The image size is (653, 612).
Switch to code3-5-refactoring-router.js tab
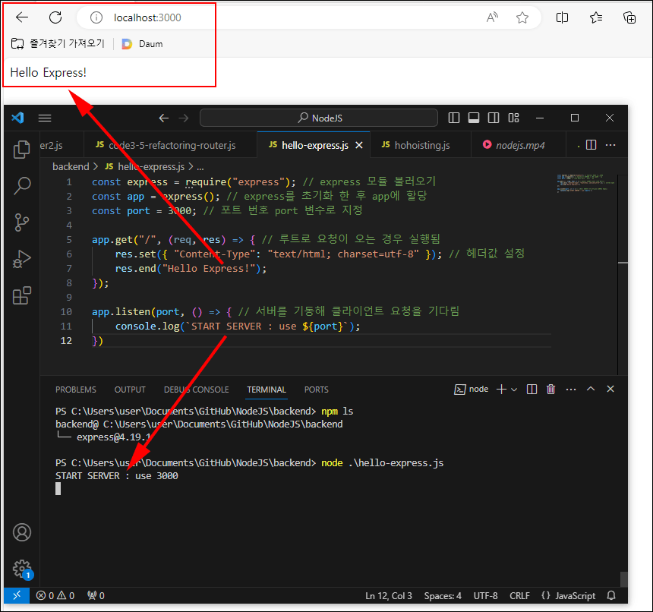pos(170,145)
